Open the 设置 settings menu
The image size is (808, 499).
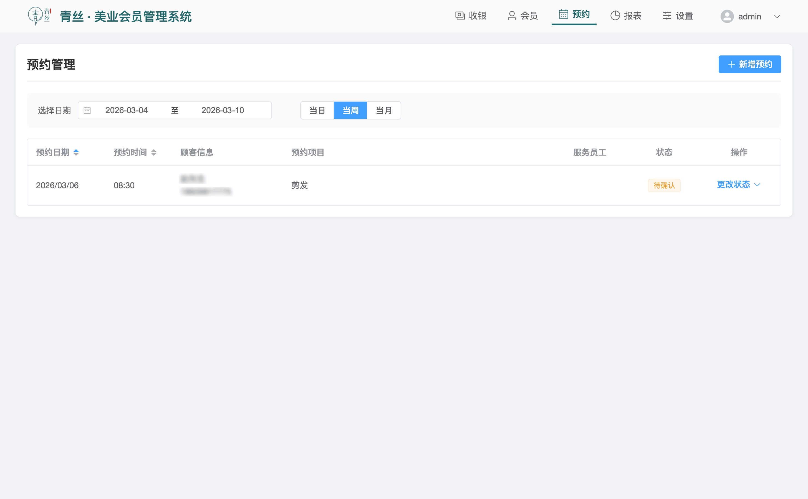pos(678,16)
